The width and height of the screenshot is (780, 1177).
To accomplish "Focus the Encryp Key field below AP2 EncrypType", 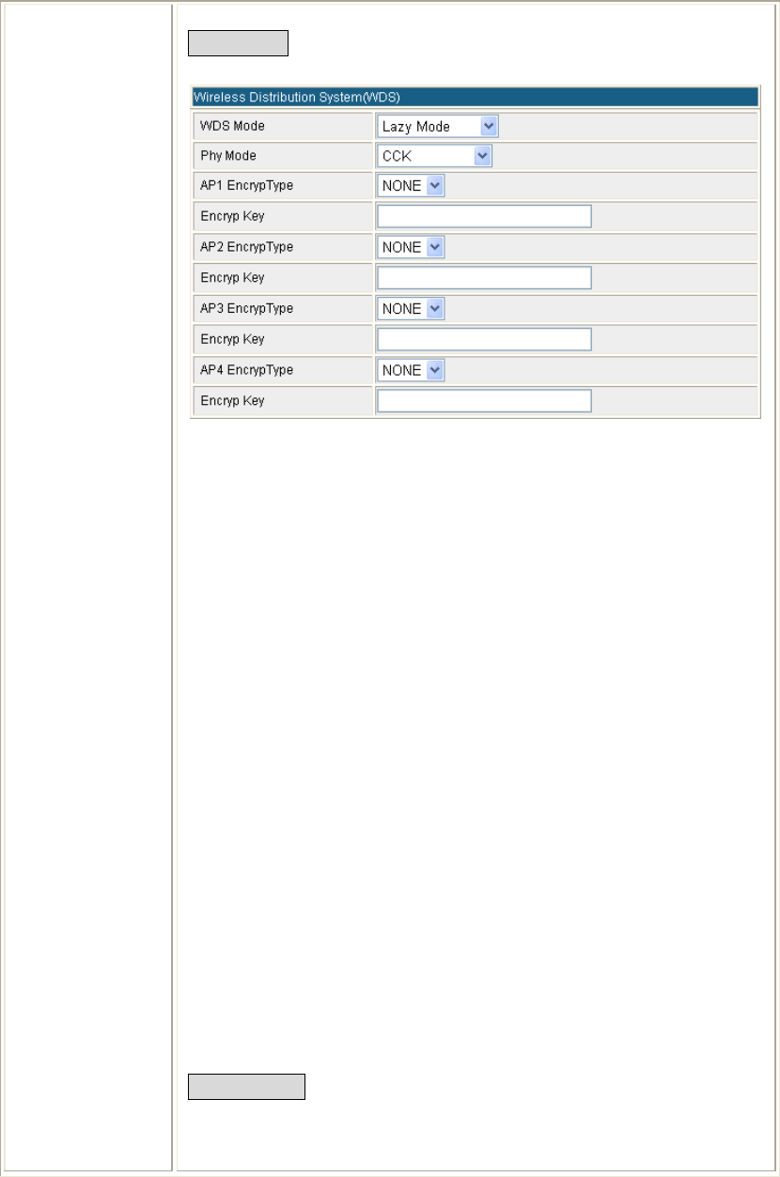I will click(x=484, y=278).
